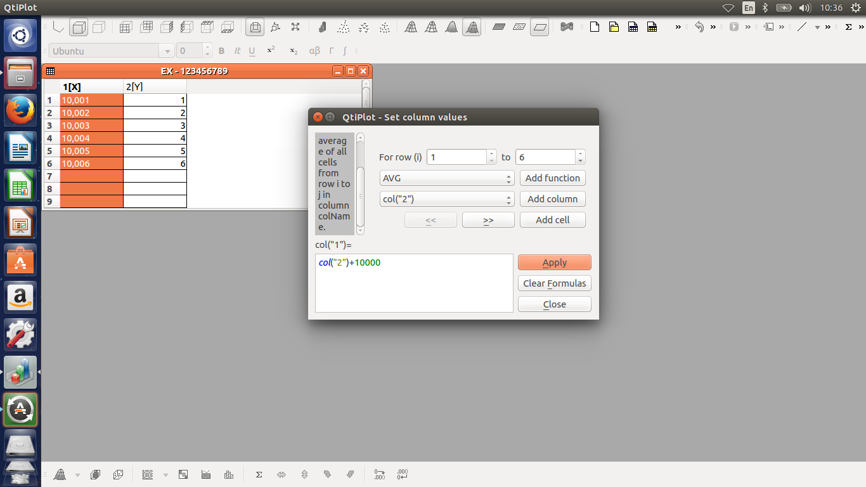Open the col("2") column dropdown

point(447,199)
